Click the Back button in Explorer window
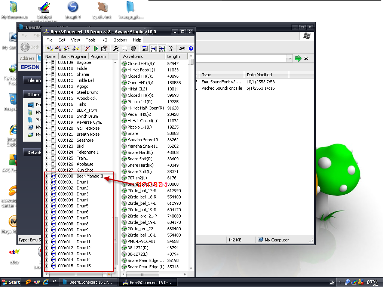Viewport: 383px width, 287px height. 30,47
